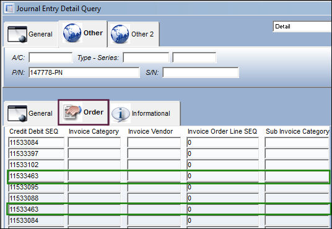Viewport: 332px width, 229px height.
Task: Click the Invoice Vendor cell in first row
Action: coord(154,142)
